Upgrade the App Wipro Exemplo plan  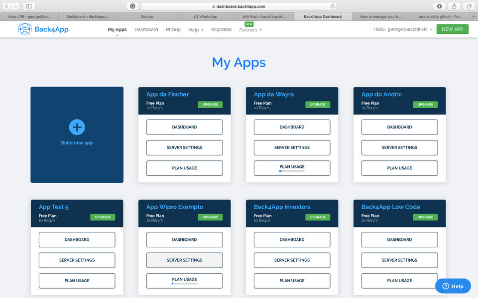click(x=210, y=217)
